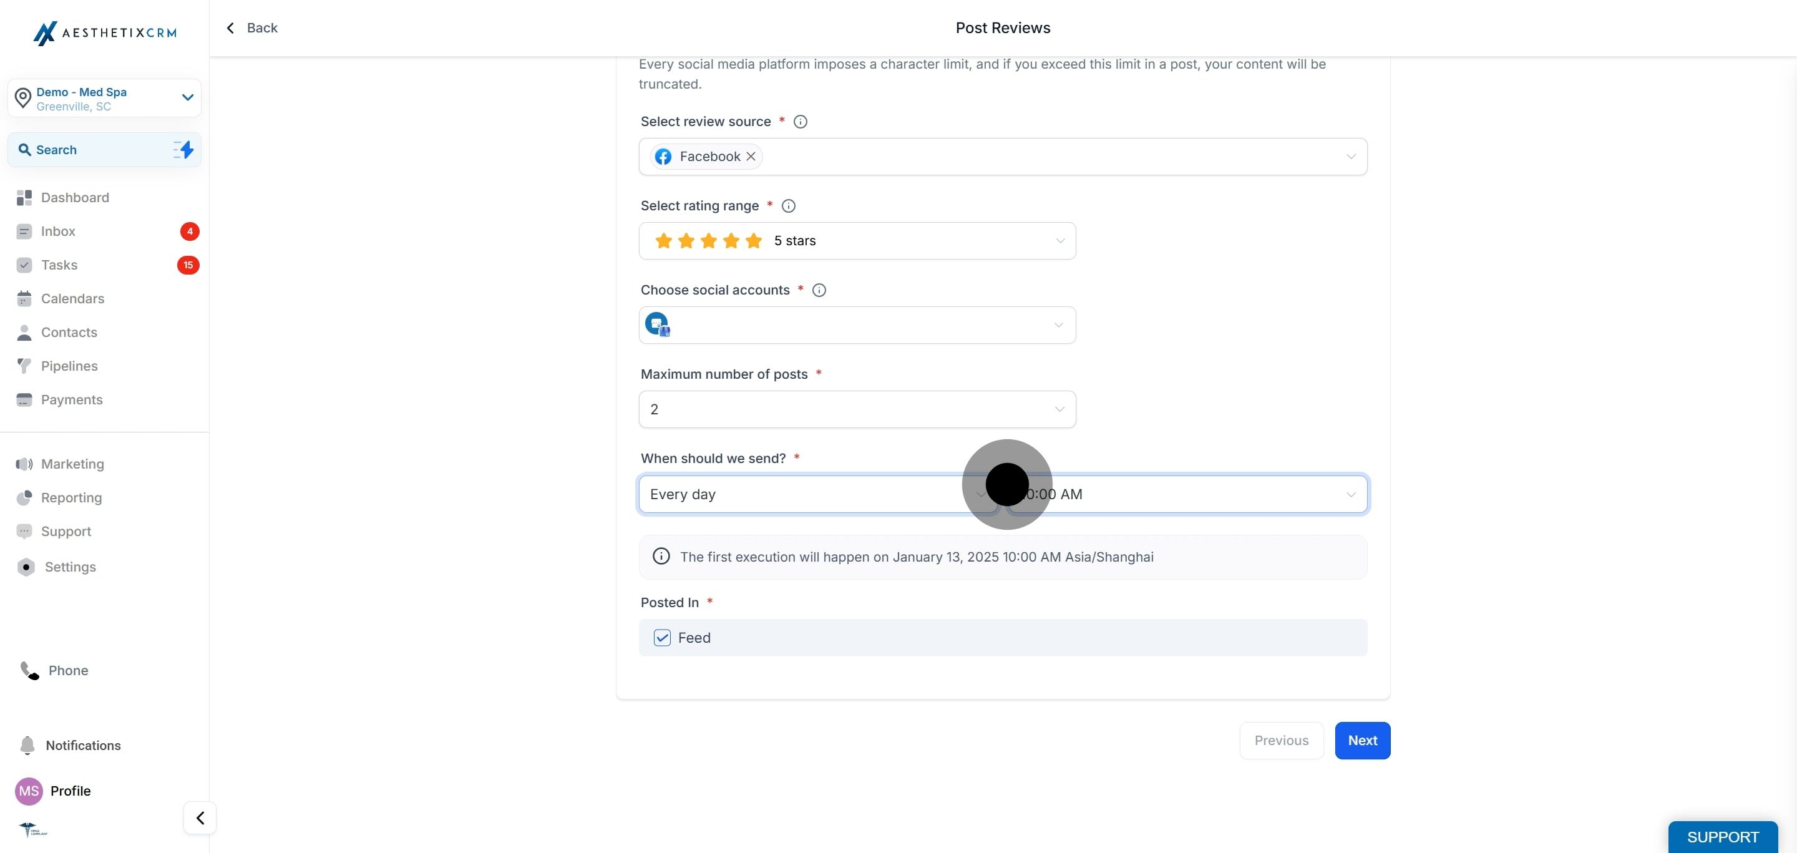Collapse the sidebar with the arrow button
The height and width of the screenshot is (853, 1797).
point(200,818)
